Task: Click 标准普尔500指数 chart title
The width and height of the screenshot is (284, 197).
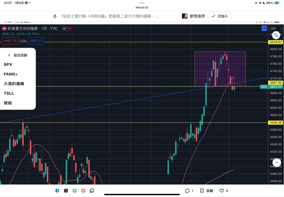Action: (x=32, y=28)
